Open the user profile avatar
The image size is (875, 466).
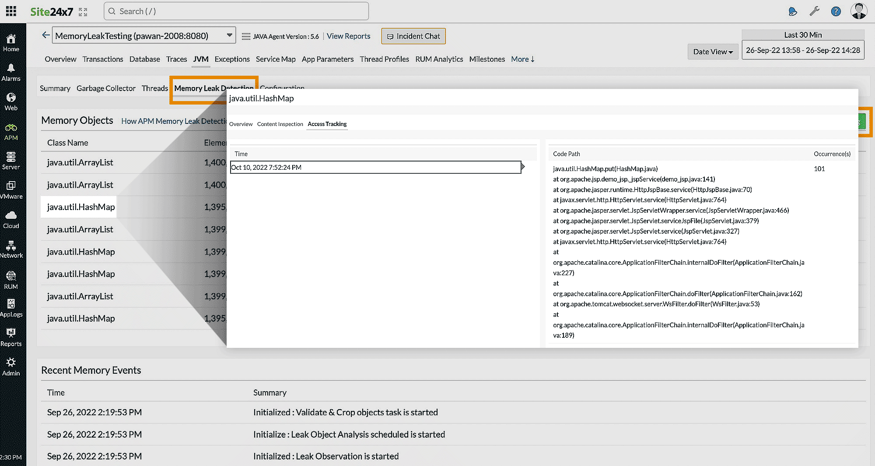[859, 11]
